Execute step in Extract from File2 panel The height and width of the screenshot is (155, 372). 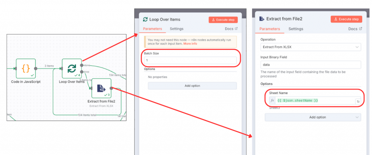click(346, 19)
